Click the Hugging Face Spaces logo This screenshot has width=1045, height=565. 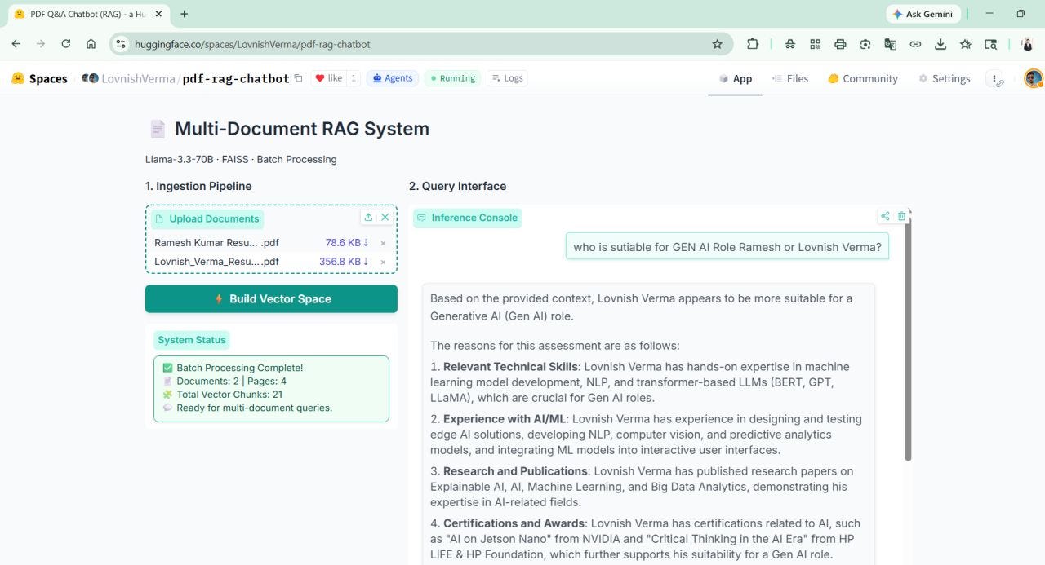point(39,78)
